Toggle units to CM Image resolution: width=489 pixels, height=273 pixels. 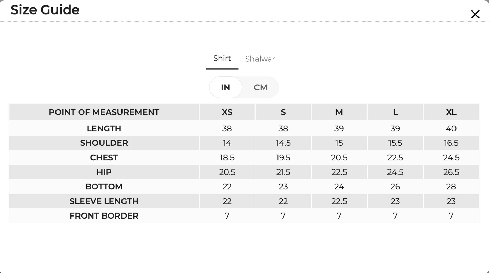pos(261,87)
